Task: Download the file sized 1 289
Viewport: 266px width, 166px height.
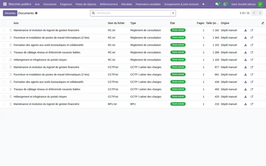Action: tap(245, 52)
